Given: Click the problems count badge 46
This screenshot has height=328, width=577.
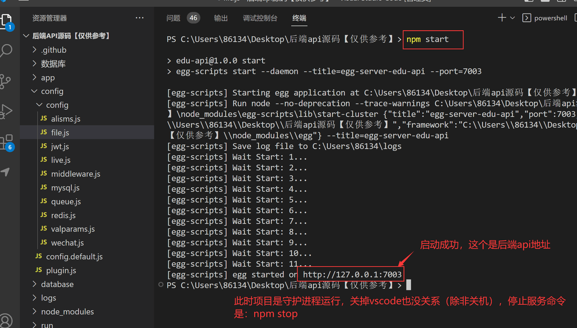Looking at the screenshot, I should (x=193, y=18).
